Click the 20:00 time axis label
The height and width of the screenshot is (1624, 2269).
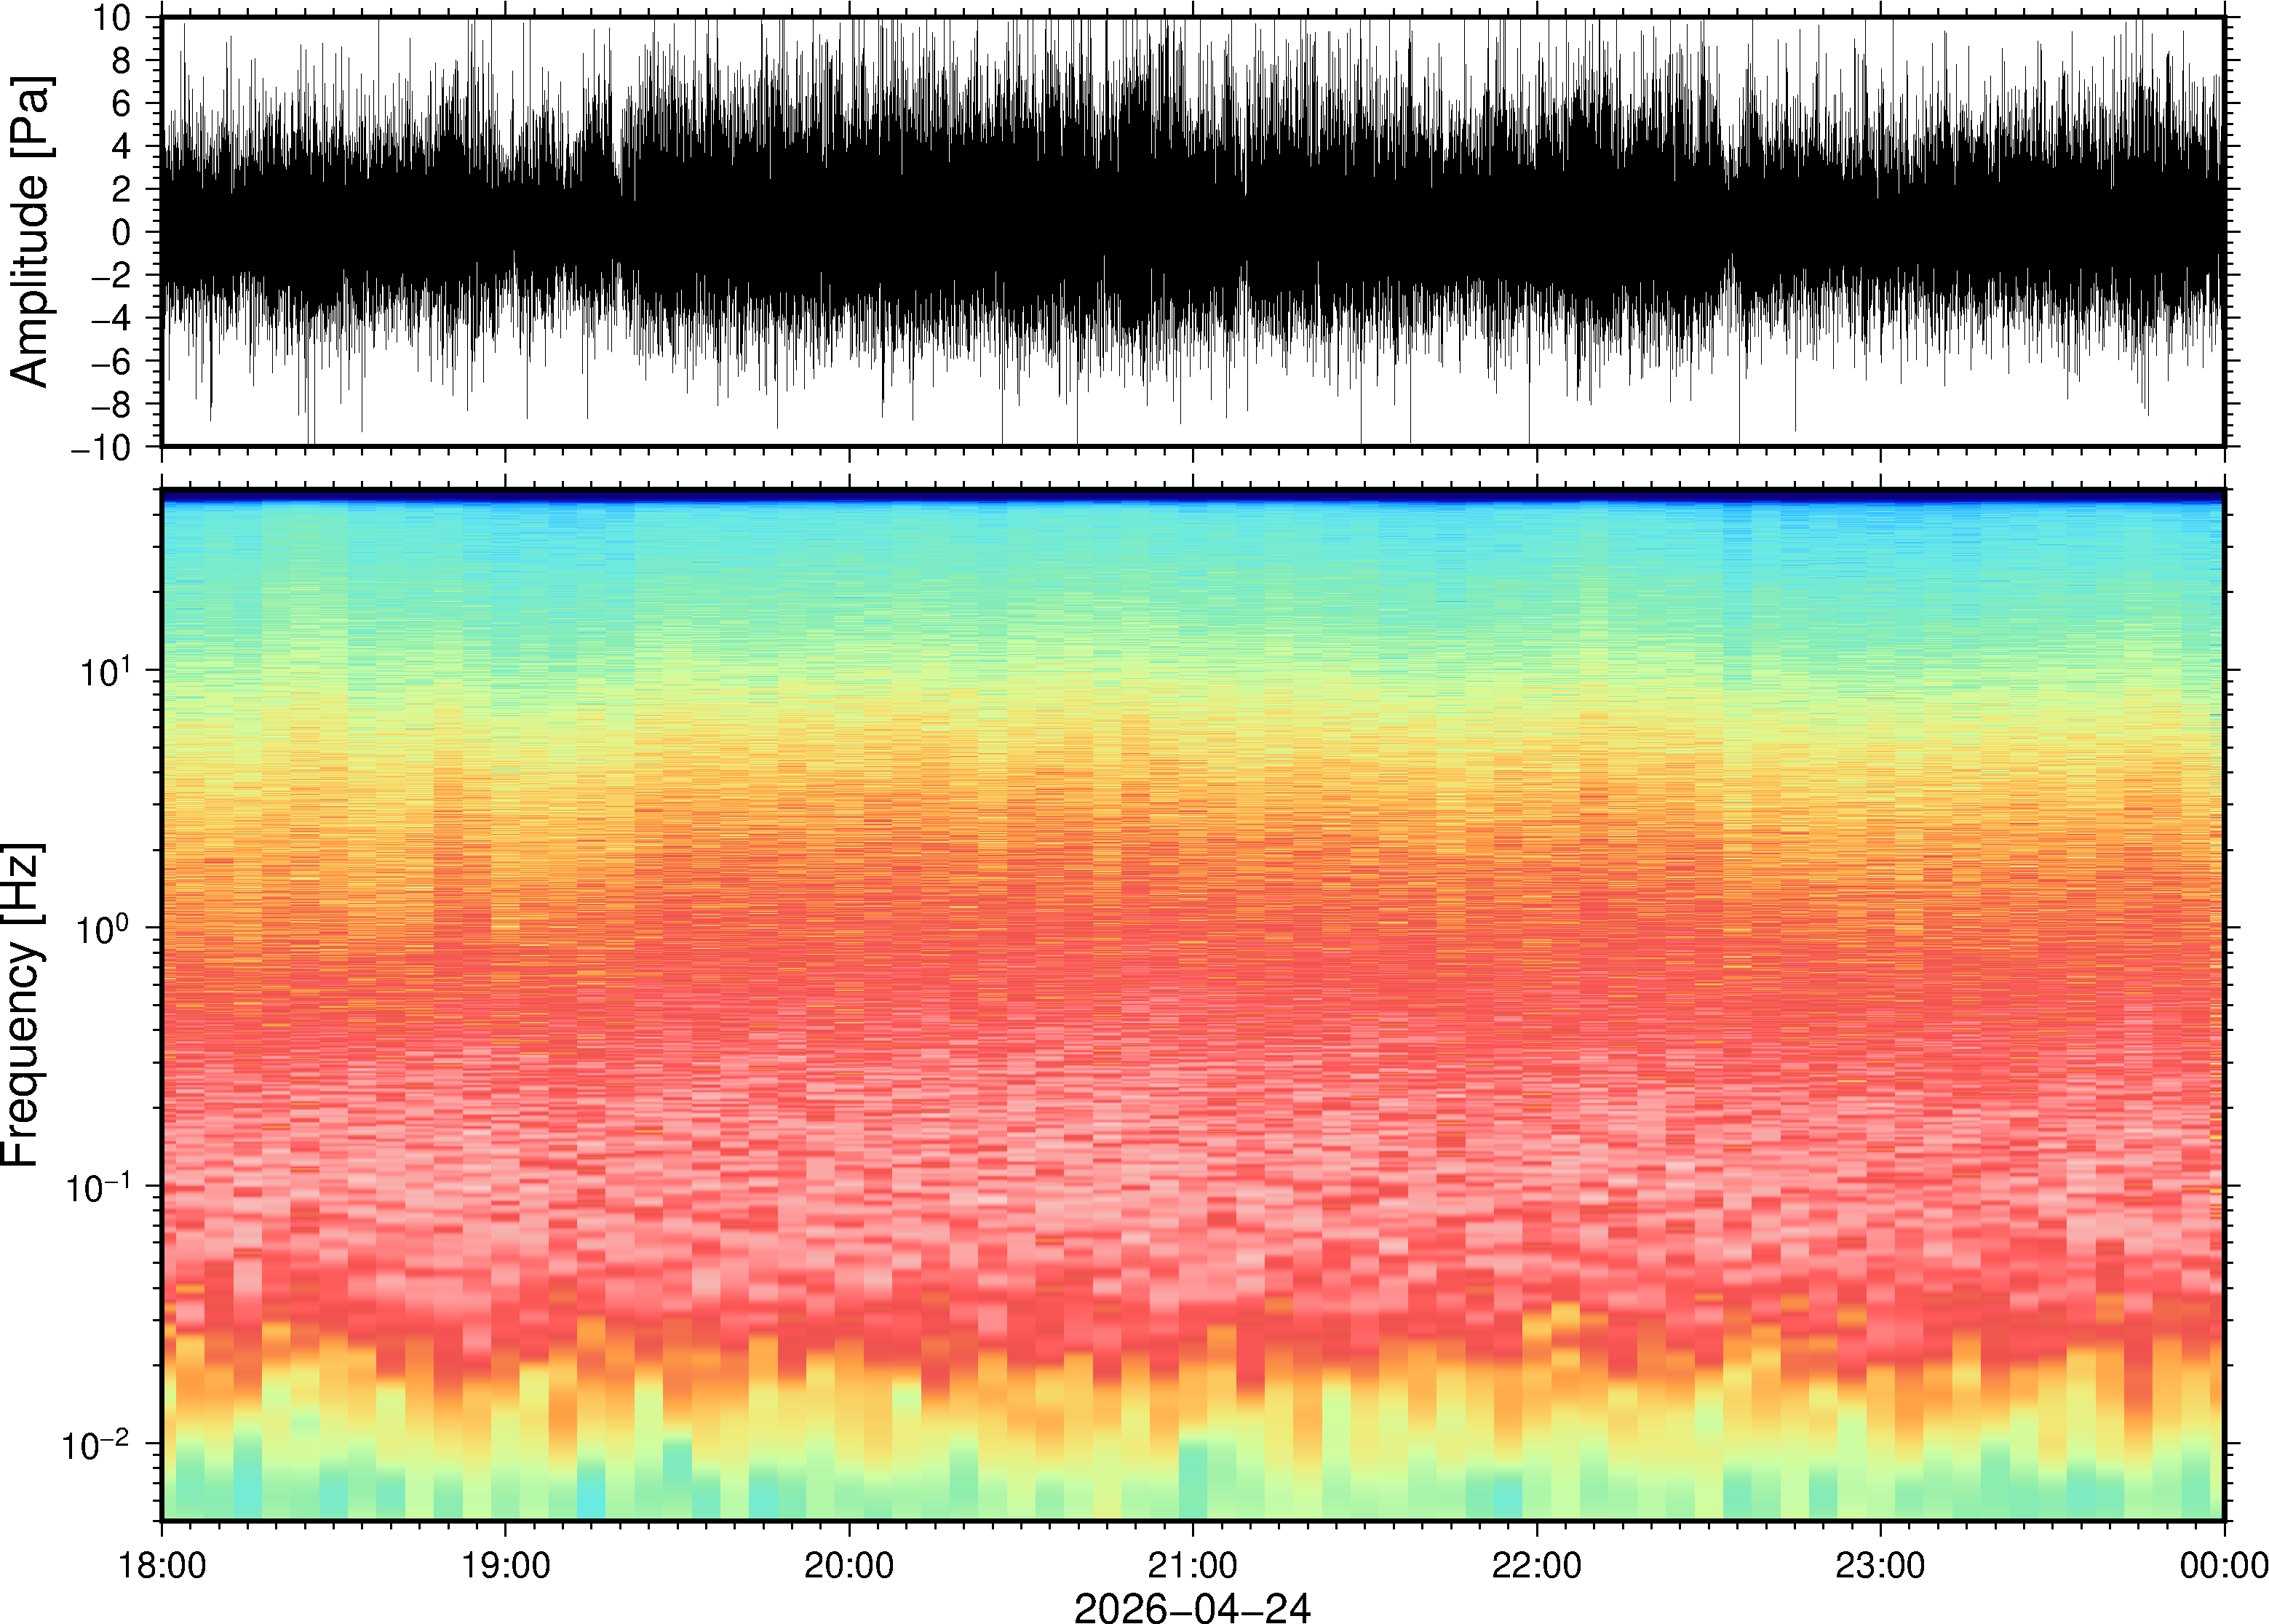pyautogui.click(x=849, y=1565)
